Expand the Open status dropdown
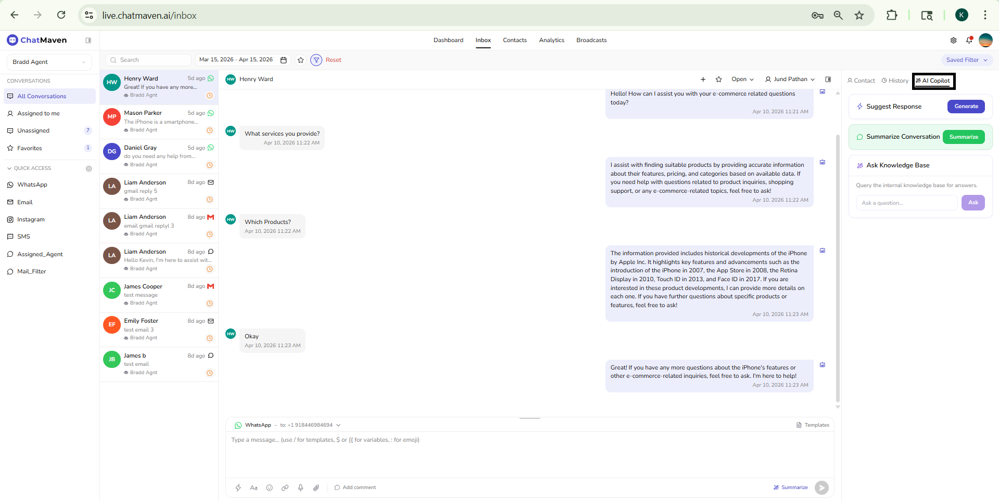This screenshot has width=999, height=501. pyautogui.click(x=742, y=80)
